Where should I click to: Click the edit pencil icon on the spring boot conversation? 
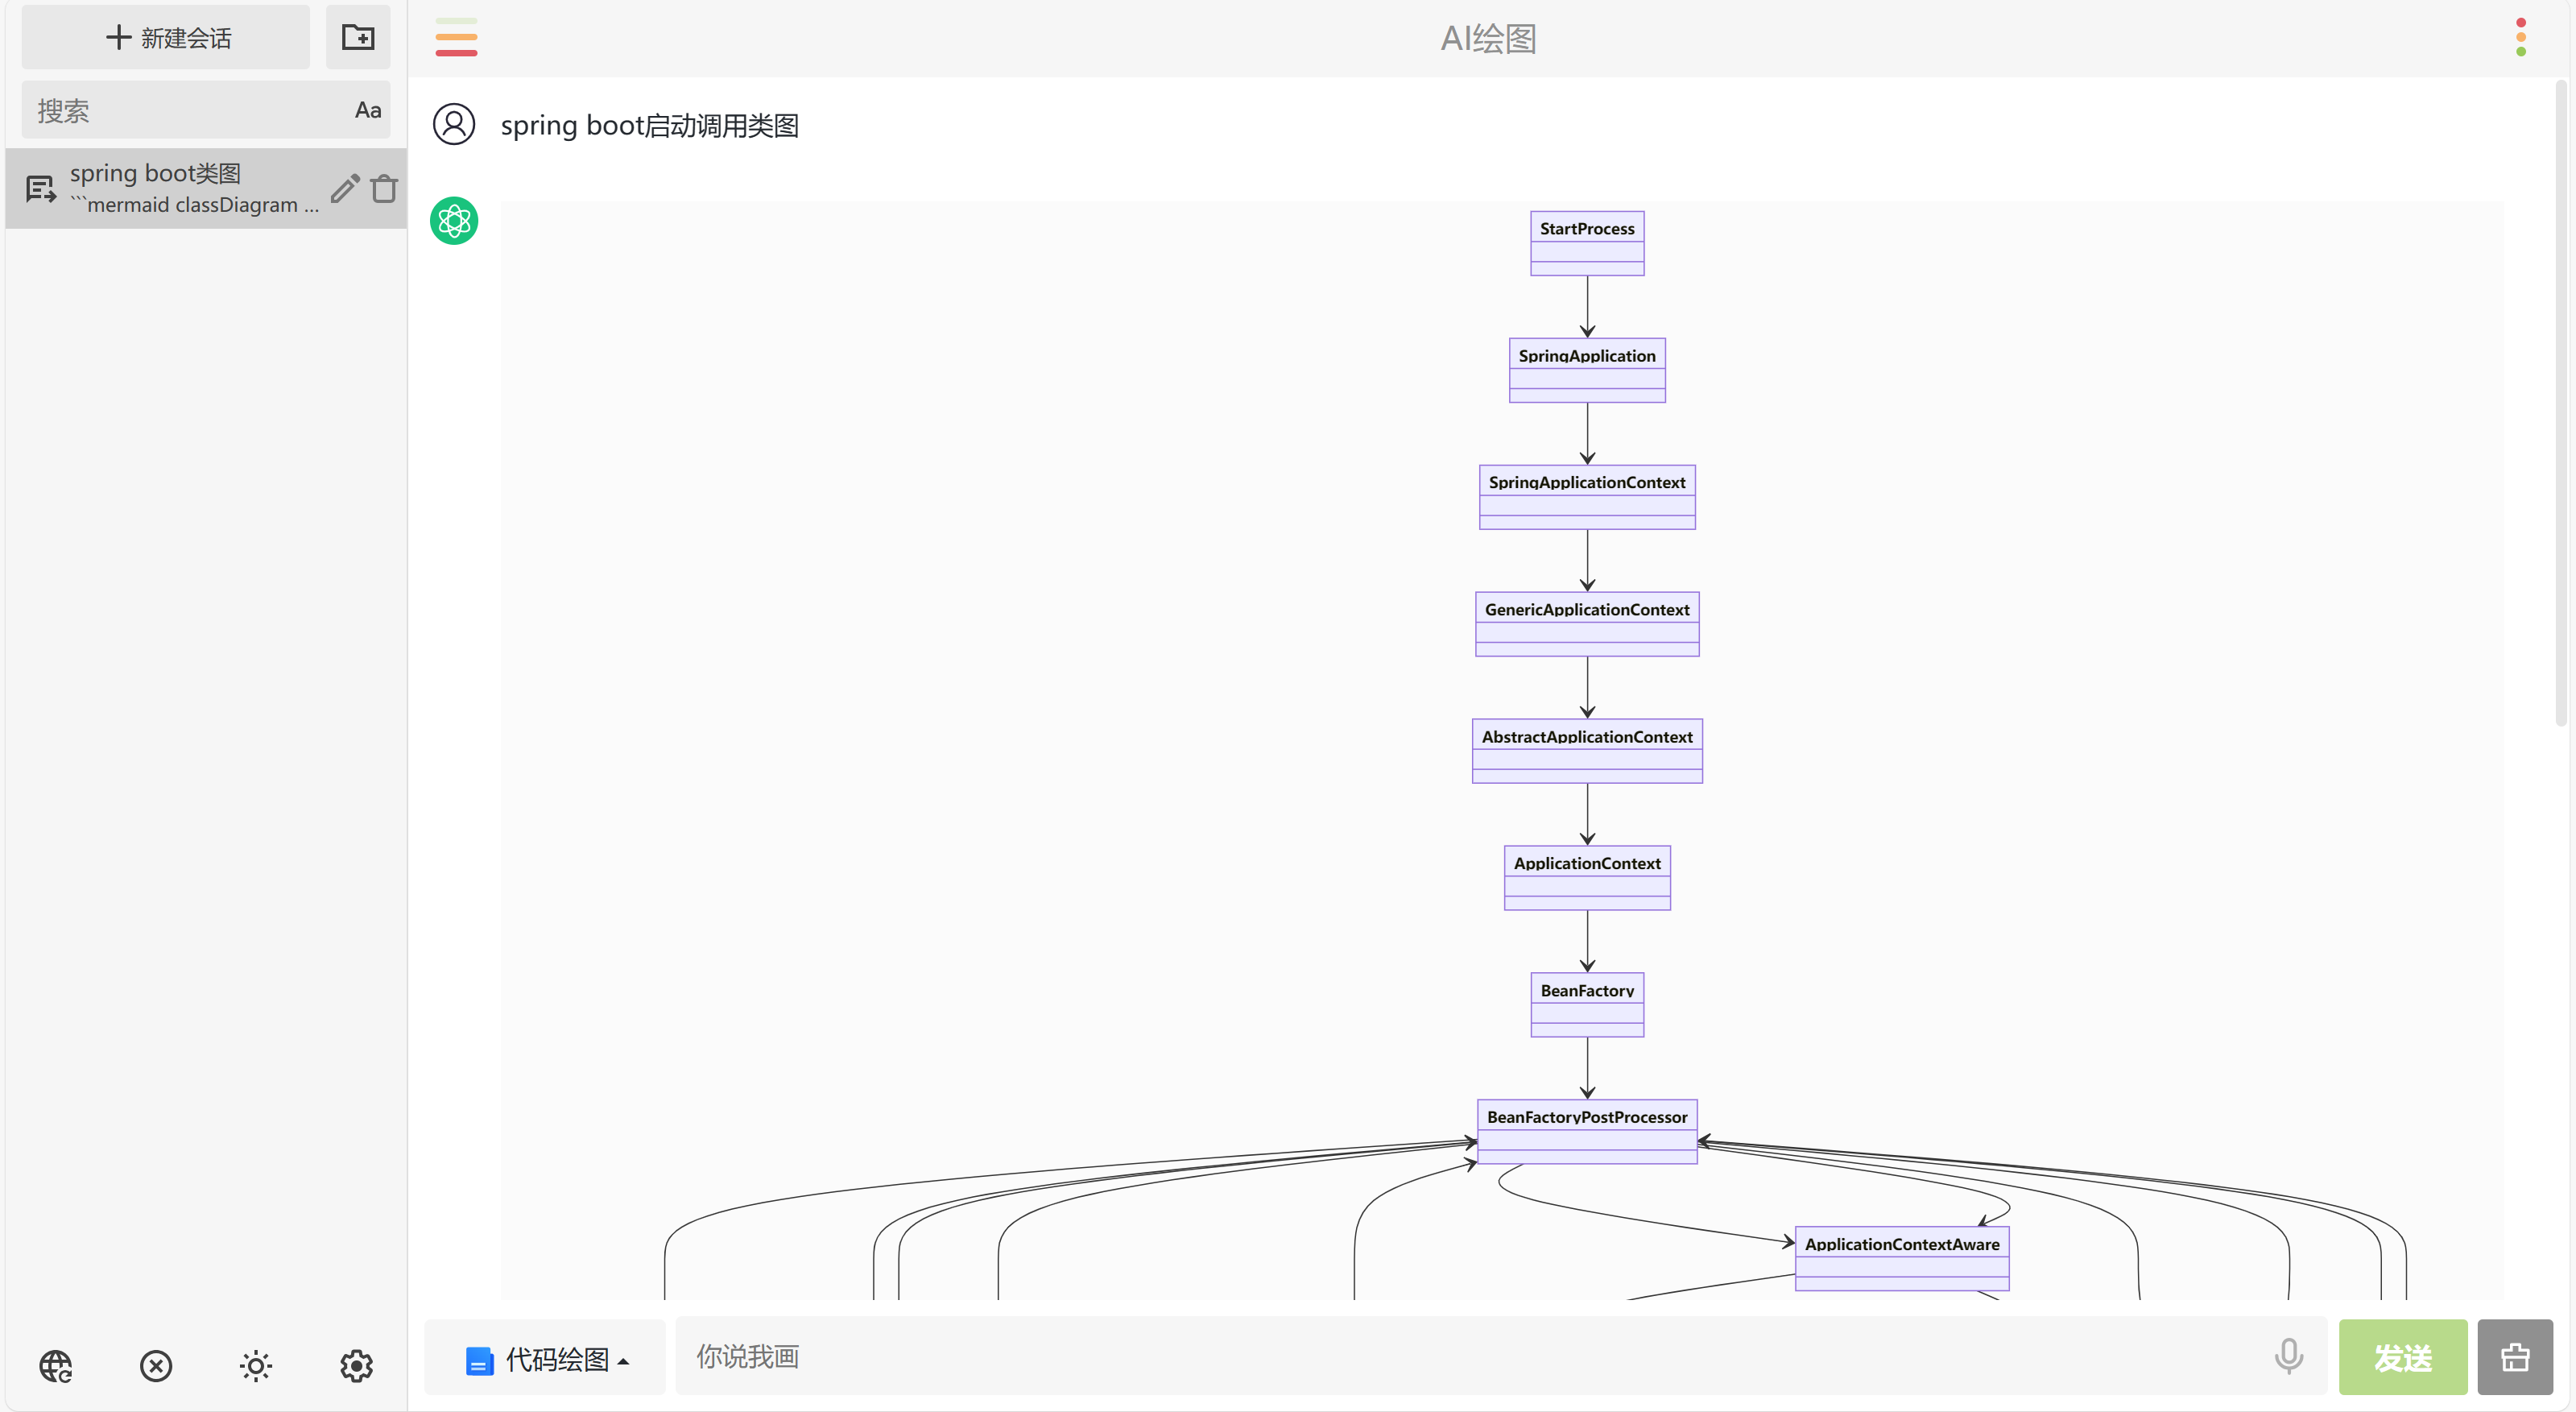344,188
